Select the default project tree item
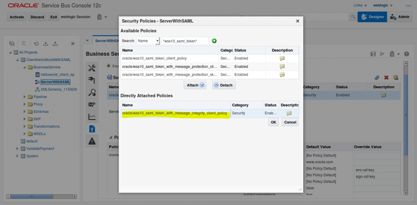 pos(32,141)
